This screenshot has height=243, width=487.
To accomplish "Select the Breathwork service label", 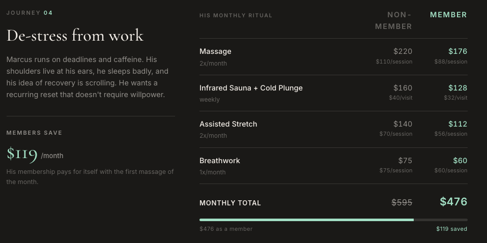I will click(x=220, y=161).
